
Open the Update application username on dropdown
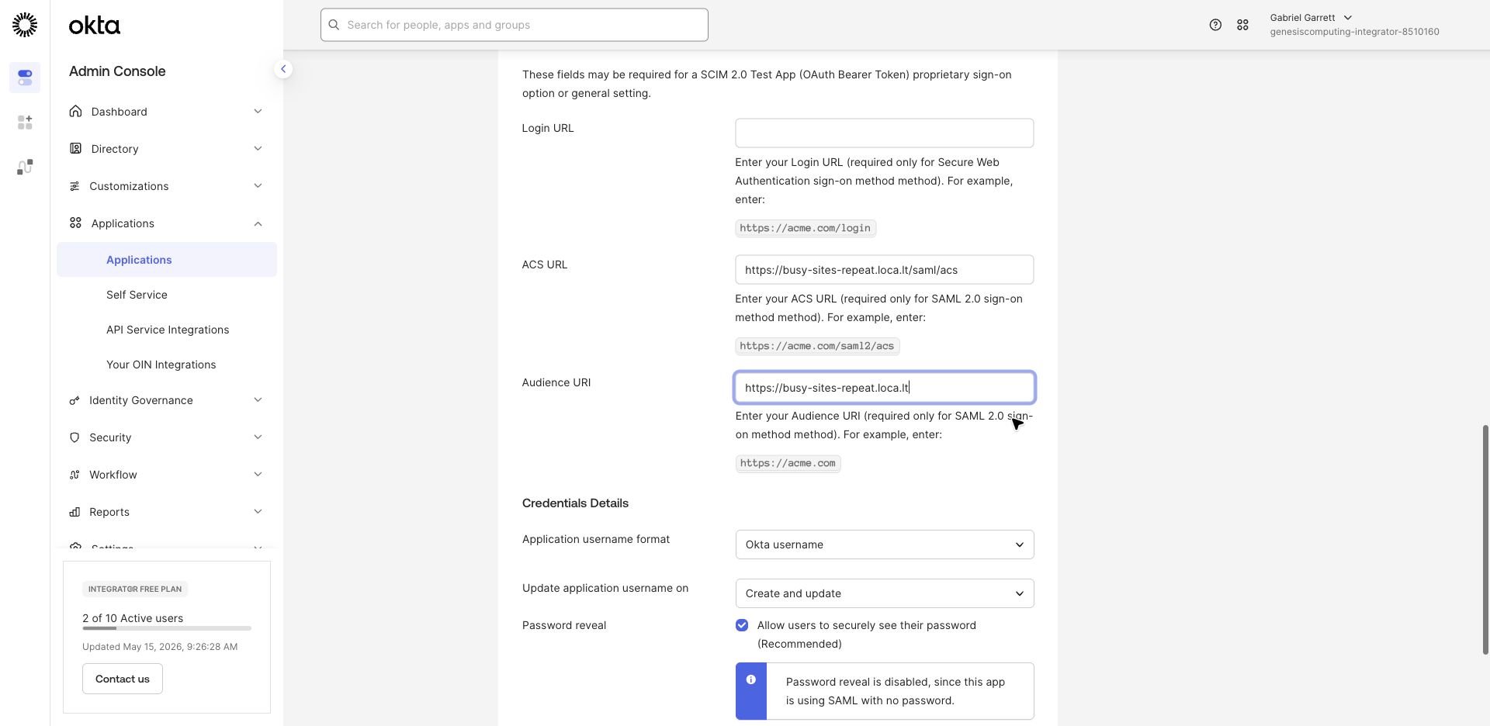click(884, 593)
